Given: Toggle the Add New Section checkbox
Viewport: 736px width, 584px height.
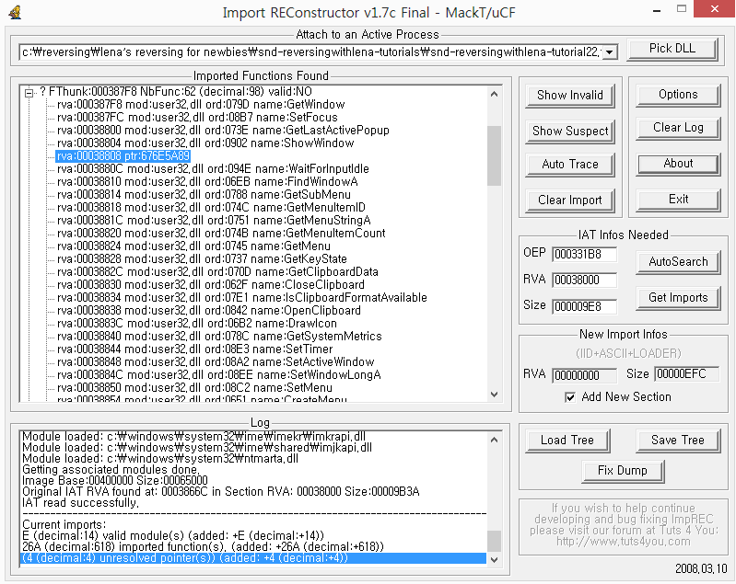Looking at the screenshot, I should pos(570,397).
